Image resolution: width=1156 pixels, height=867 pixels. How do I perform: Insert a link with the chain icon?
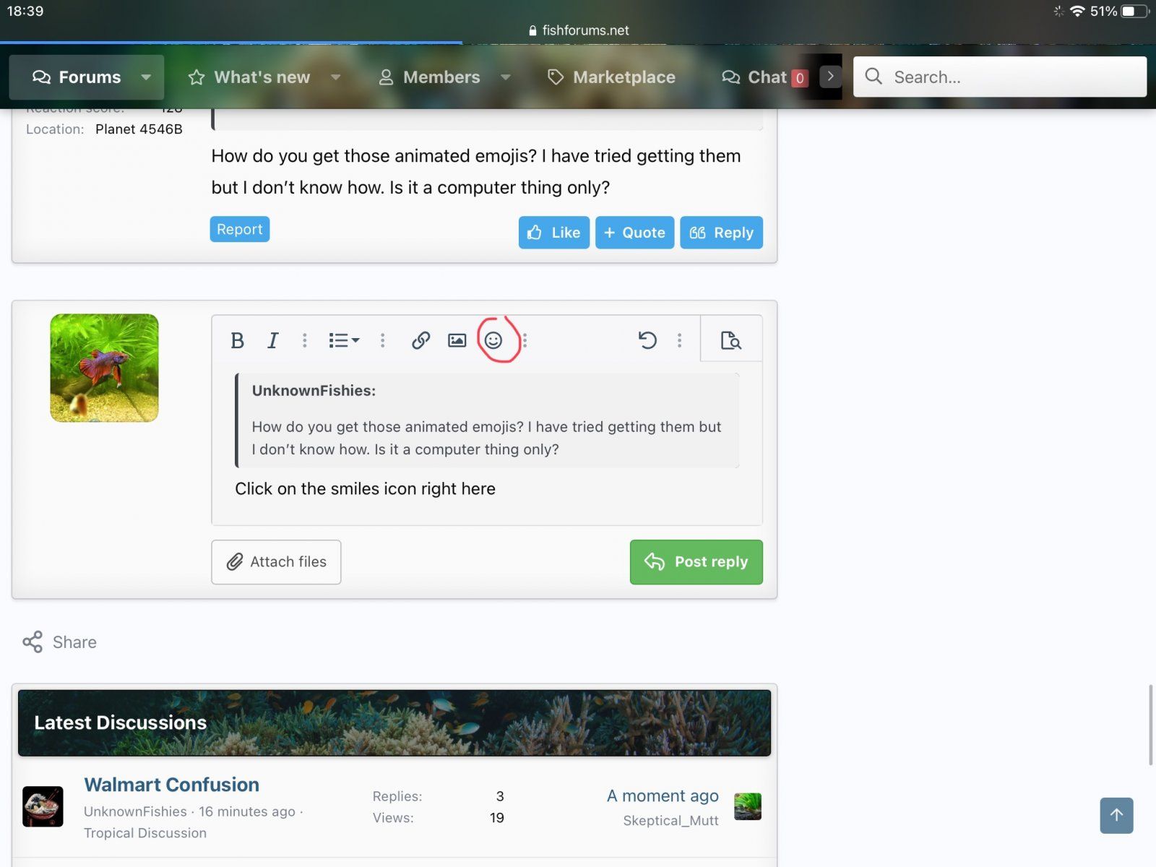420,340
